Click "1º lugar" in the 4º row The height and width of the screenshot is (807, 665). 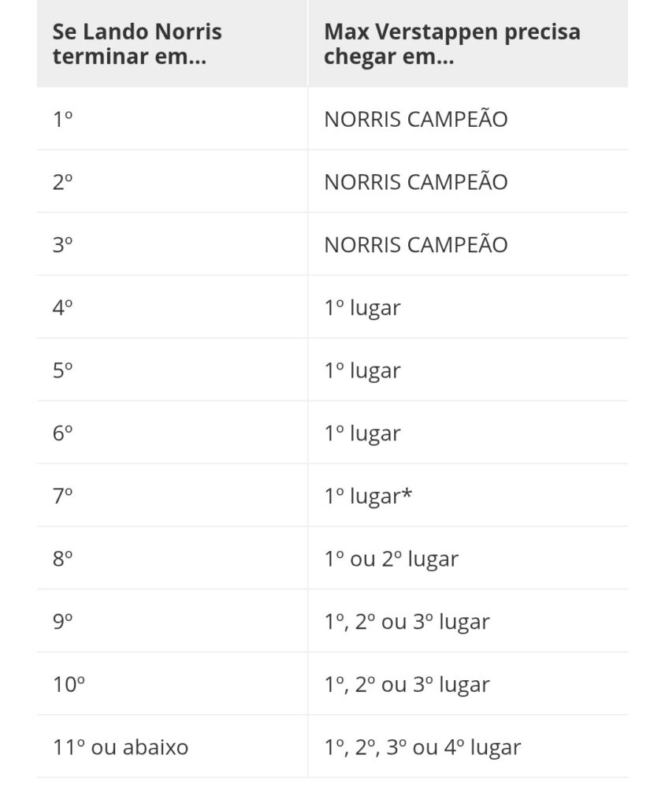(362, 307)
